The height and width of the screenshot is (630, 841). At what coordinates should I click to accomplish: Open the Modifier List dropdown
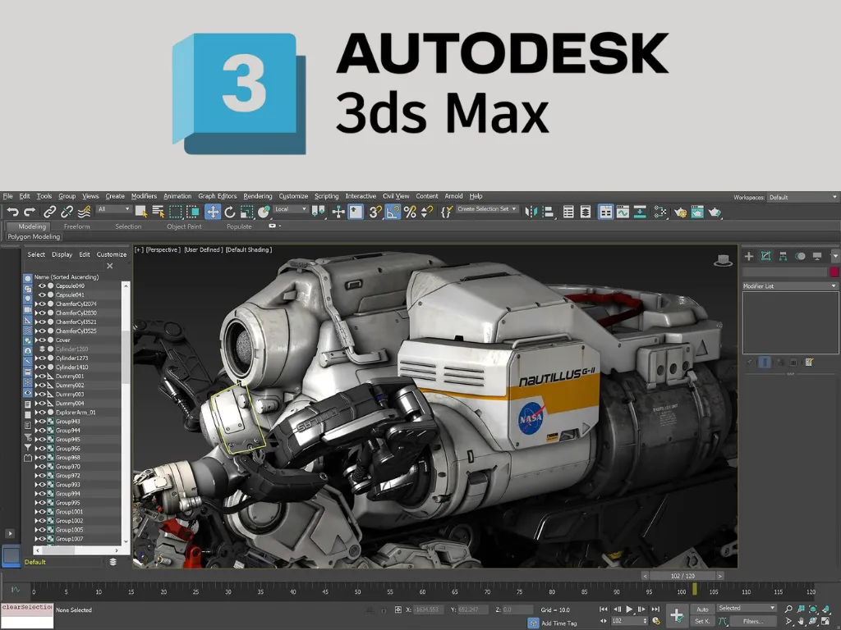coord(788,285)
